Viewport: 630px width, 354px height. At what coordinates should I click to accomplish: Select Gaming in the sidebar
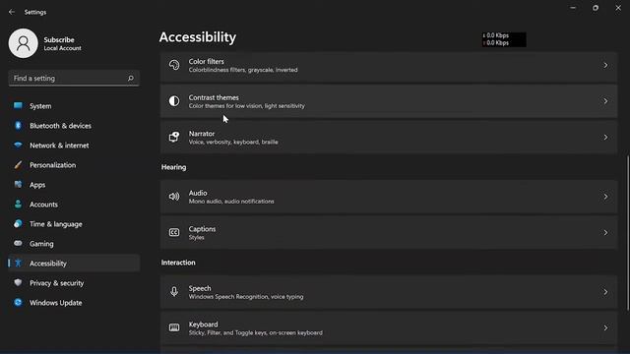(x=74, y=244)
